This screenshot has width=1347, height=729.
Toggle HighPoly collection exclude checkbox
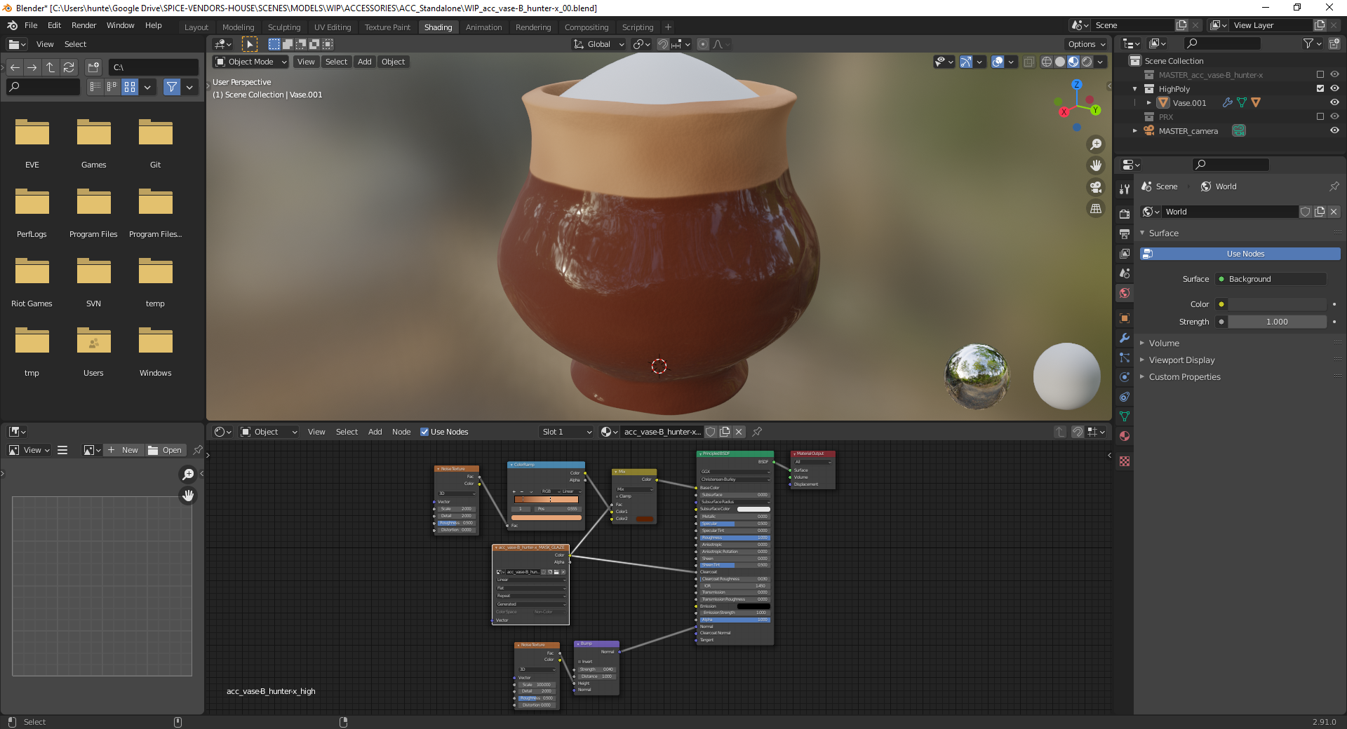(x=1320, y=89)
